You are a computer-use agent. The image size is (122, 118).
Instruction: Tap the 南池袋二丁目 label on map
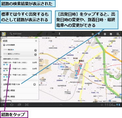[95, 93]
